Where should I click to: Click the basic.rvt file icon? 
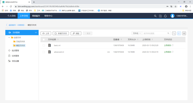click(x=50, y=45)
